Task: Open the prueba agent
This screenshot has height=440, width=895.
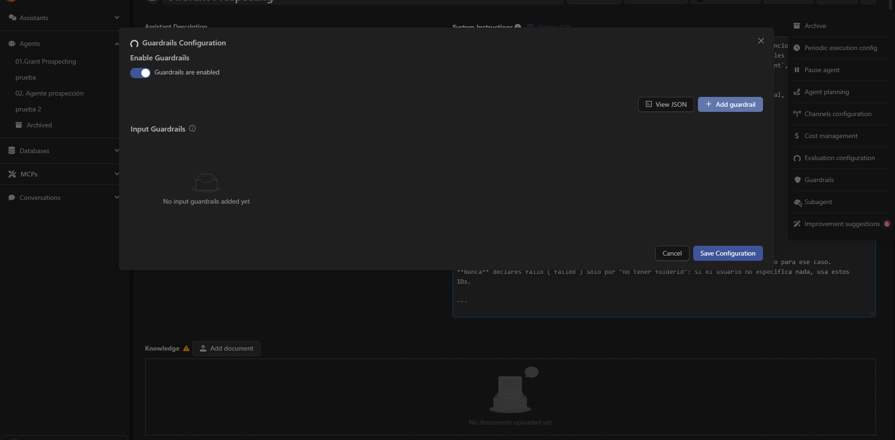Action: [26, 77]
